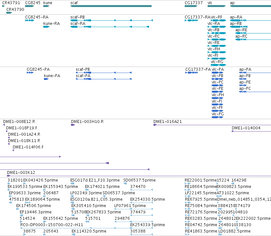Click the ap-PE protein label

point(245,82)
